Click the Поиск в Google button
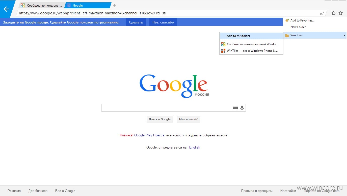The image size is (347, 196). pos(160,119)
